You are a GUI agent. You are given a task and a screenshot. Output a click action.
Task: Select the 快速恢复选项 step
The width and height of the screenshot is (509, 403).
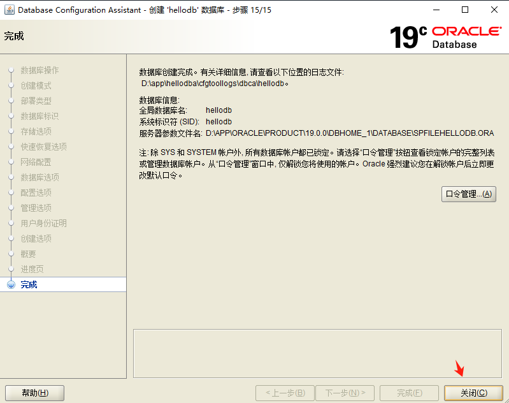click(x=43, y=147)
